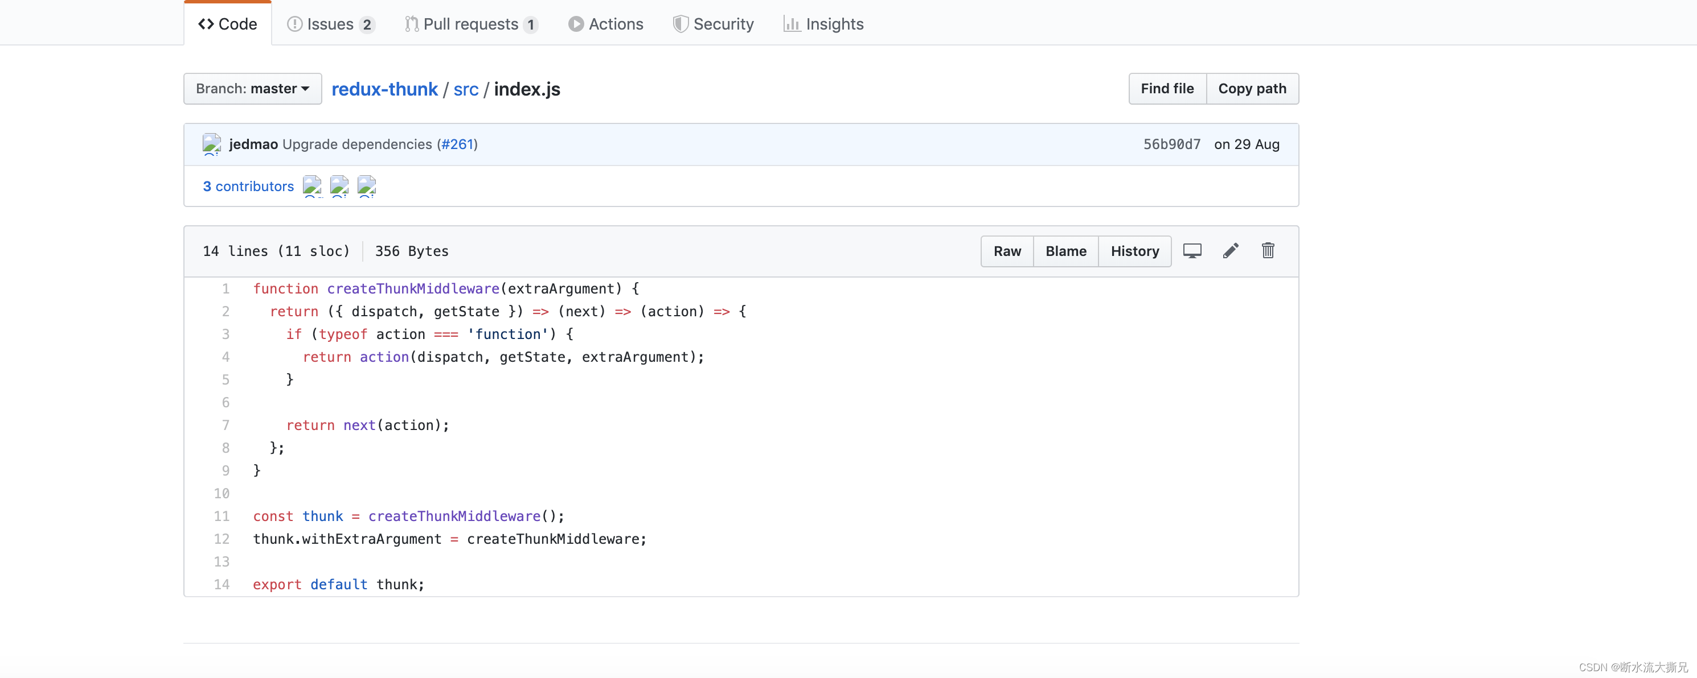Select line number 11 of the code
Screen dimensions: 1697x678
(222, 516)
